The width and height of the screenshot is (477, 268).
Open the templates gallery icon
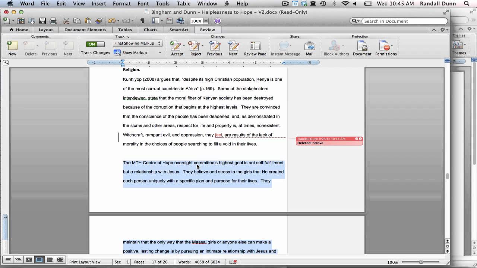pos(21,21)
